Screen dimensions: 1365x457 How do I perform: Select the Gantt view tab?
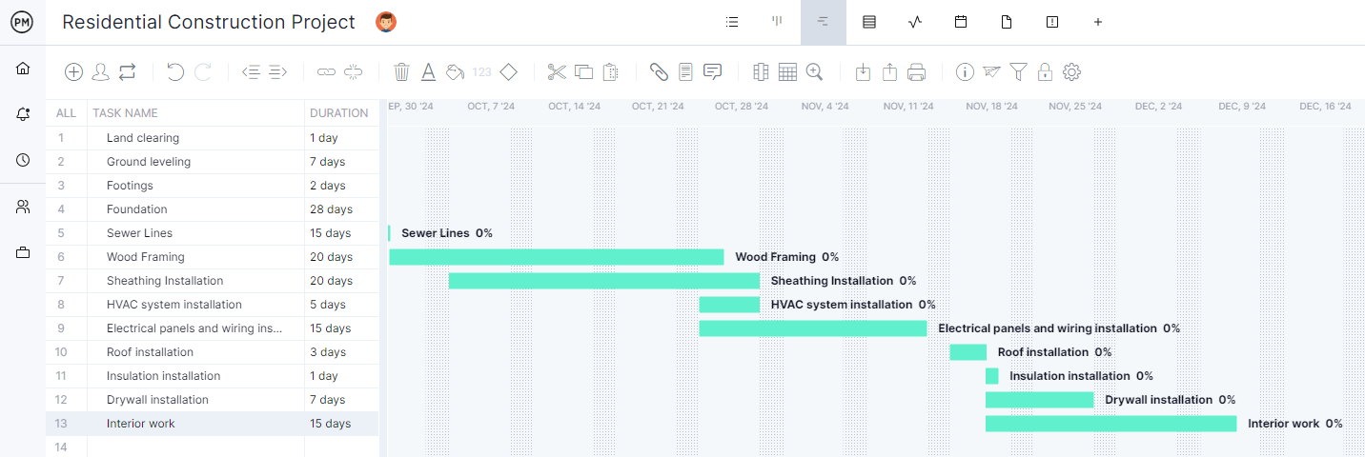pos(824,22)
